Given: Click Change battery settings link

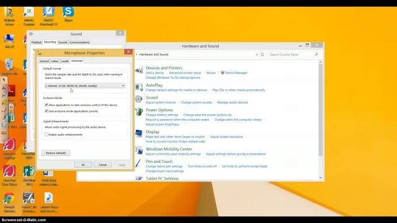Looking at the screenshot, I should (x=162, y=115).
